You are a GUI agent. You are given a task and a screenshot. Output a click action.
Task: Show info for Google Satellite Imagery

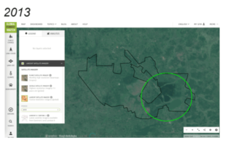[x=51, y=86]
